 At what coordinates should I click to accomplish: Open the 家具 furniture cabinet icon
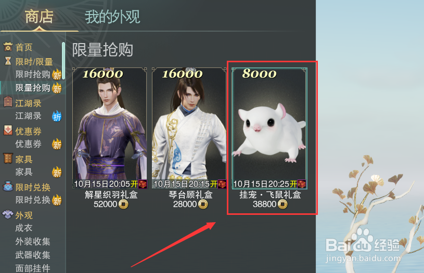click(8, 158)
